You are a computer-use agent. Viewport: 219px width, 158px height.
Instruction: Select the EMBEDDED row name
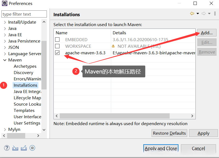pyautogui.click(x=76, y=40)
